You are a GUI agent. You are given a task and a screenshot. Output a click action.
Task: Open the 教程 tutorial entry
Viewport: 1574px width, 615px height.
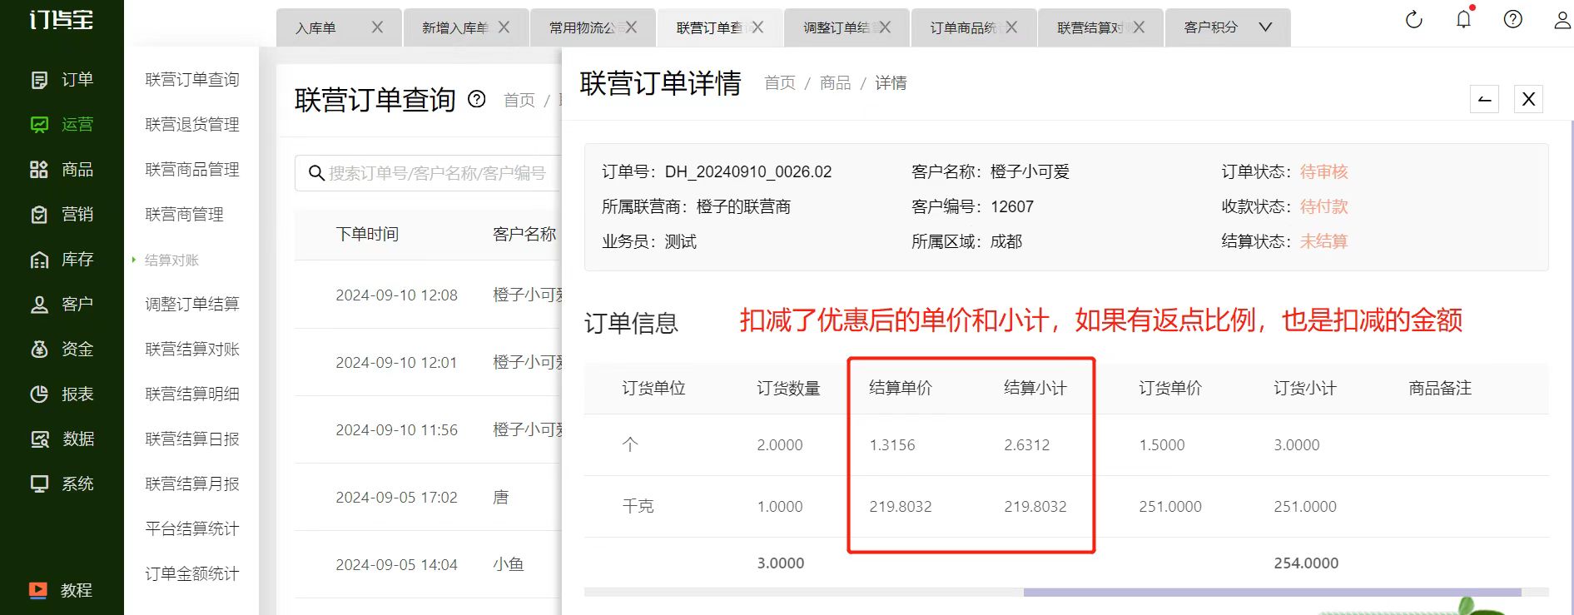(x=62, y=590)
